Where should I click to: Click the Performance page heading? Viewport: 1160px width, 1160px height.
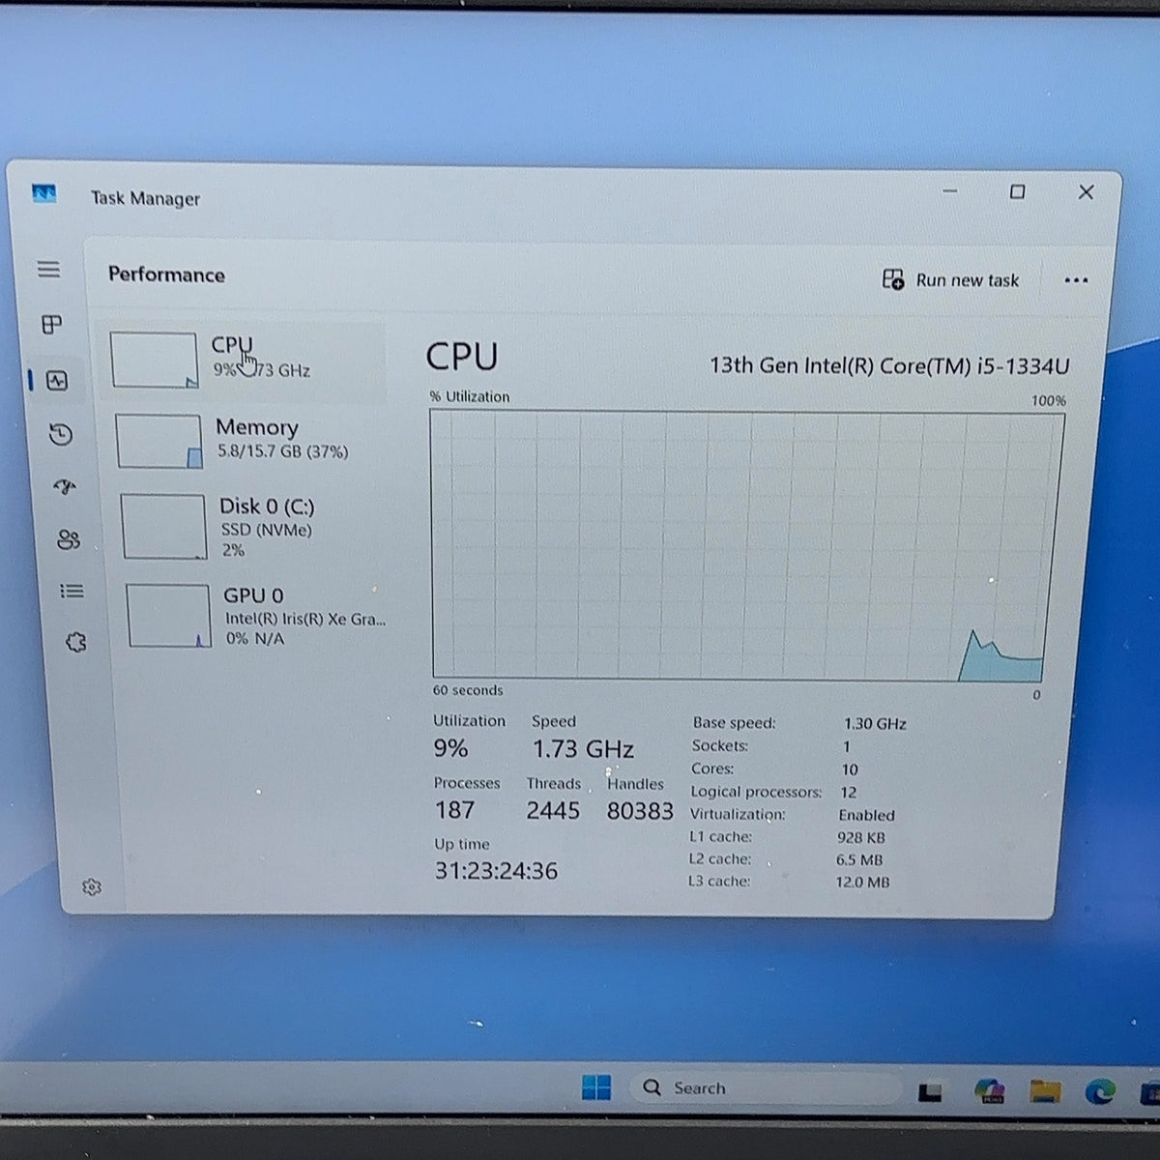click(x=166, y=275)
